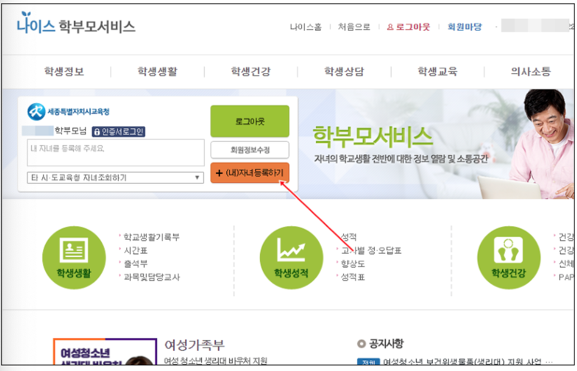Open 시간표 link
Viewport: 577px width, 371px height.
click(135, 250)
